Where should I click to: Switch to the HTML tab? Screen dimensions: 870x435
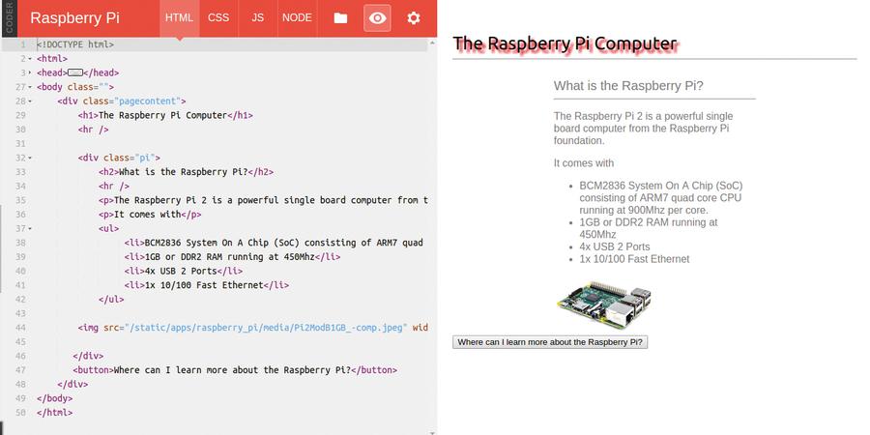(179, 17)
